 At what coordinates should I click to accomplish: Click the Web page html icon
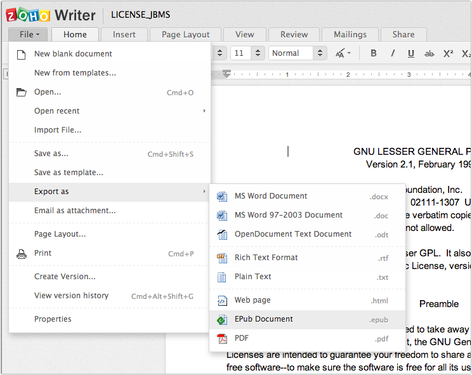pyautogui.click(x=222, y=300)
